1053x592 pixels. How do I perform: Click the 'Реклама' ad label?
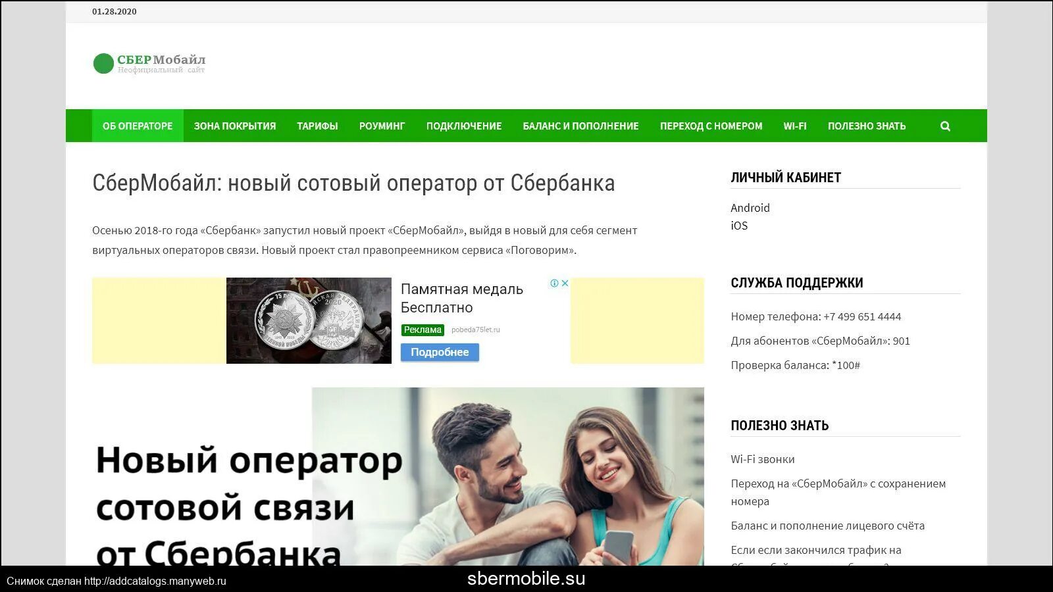(x=423, y=330)
